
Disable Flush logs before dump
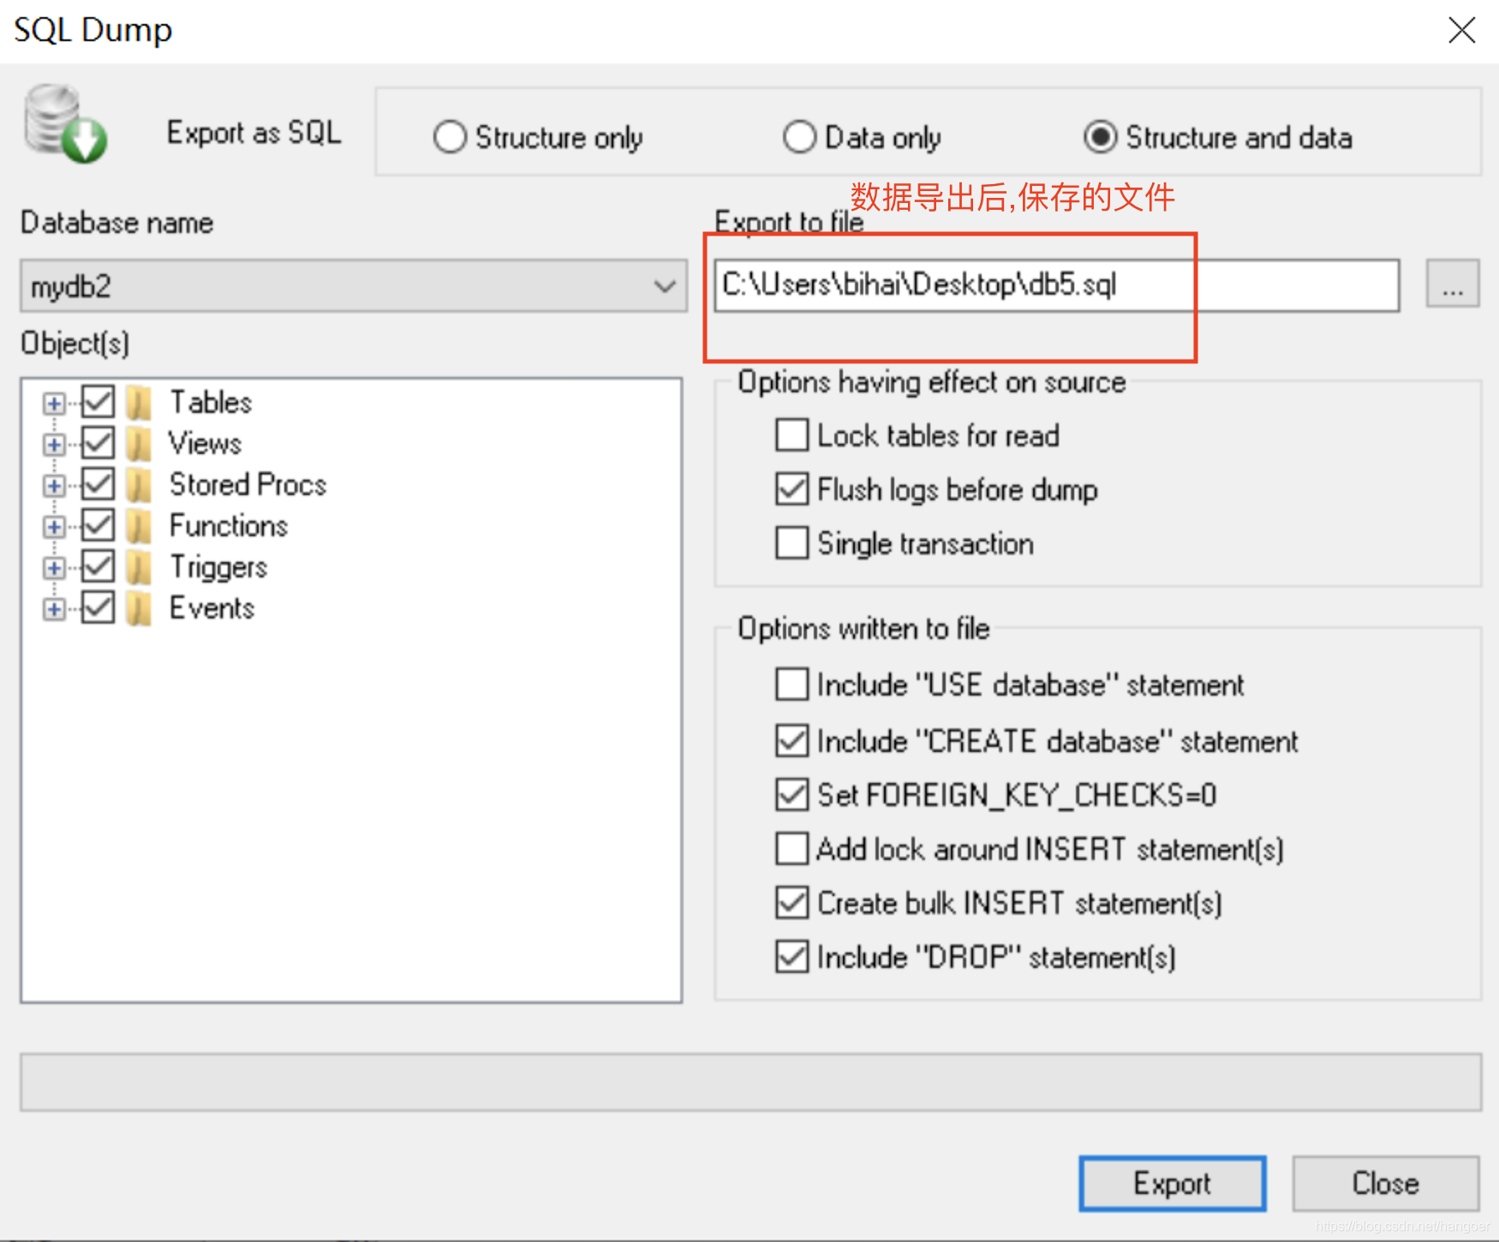pyautogui.click(x=791, y=488)
